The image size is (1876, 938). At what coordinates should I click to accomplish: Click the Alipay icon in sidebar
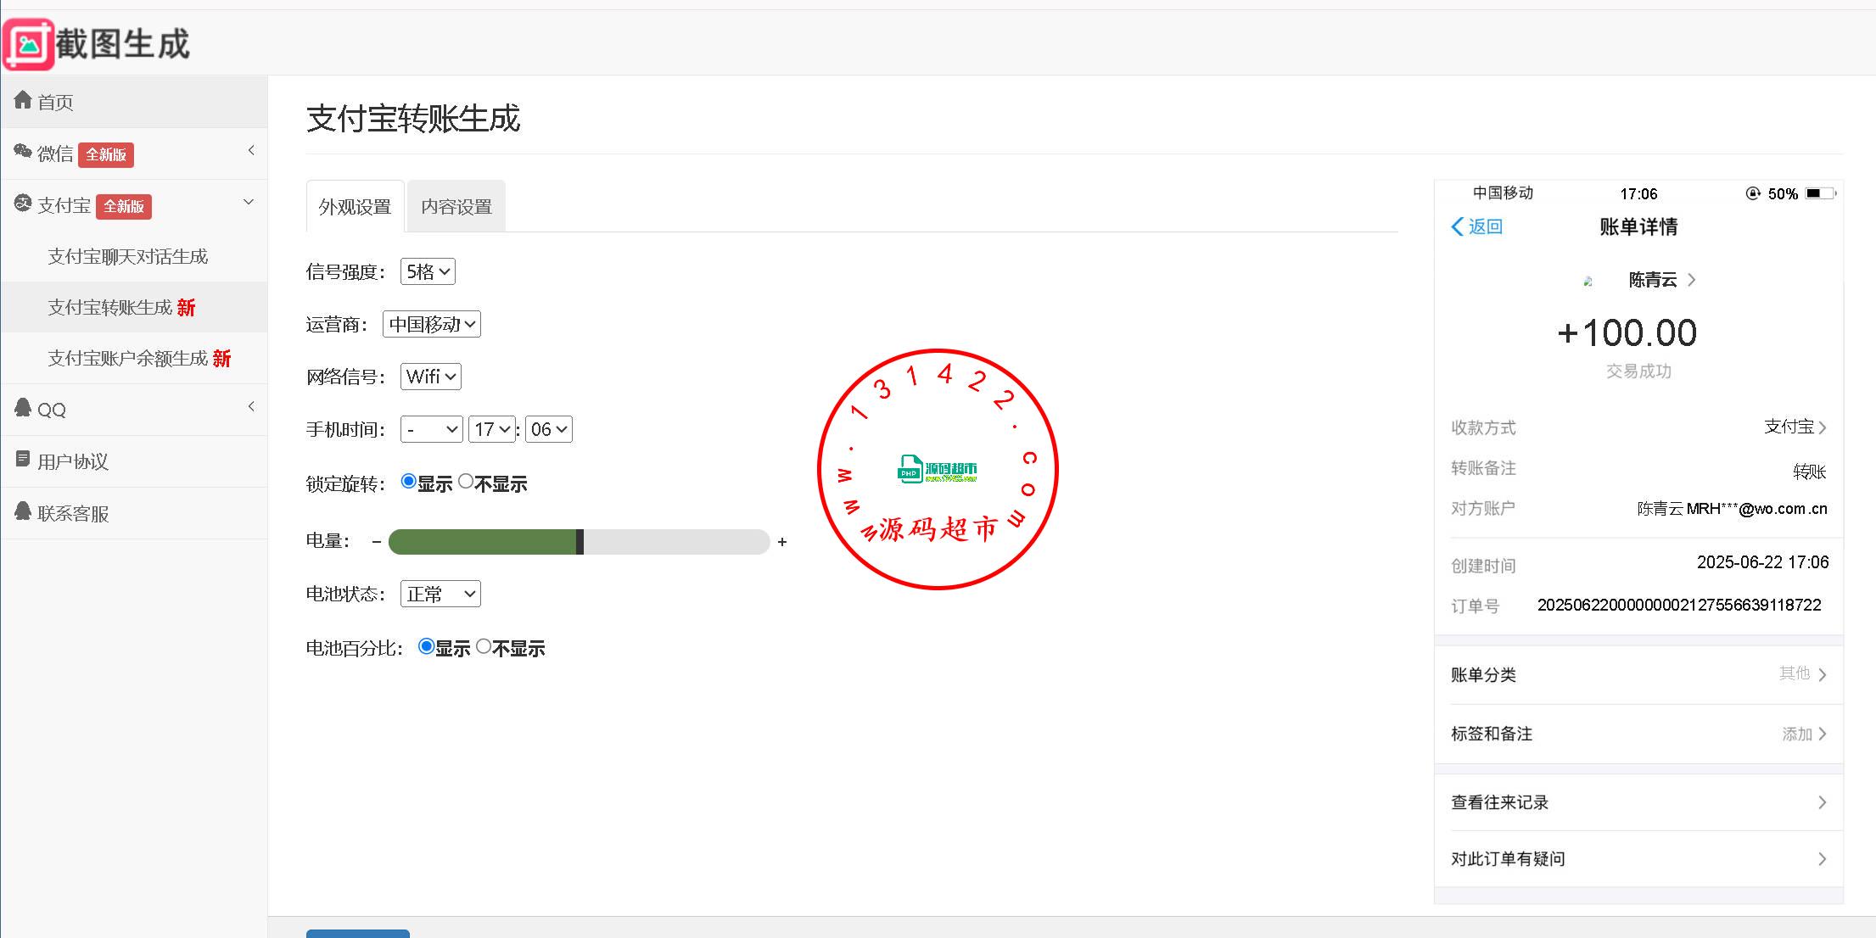[23, 204]
